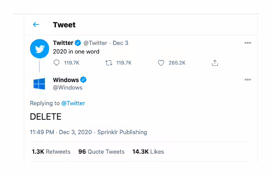Viewport: 273px width, 176px height.
Task: Click the Sprinklr Publishing source link
Action: tap(122, 132)
